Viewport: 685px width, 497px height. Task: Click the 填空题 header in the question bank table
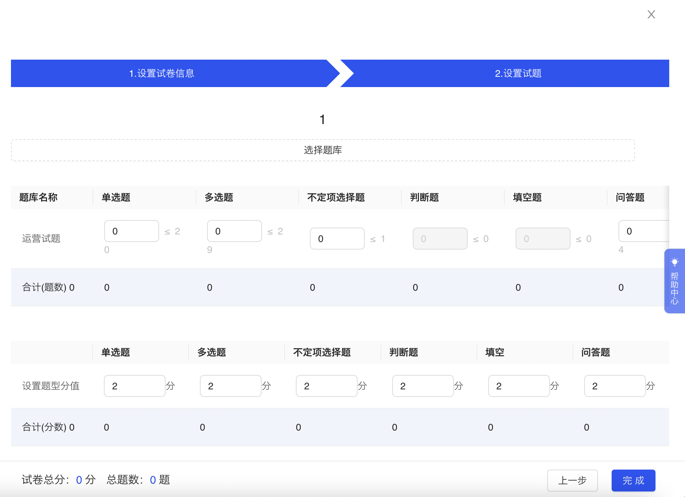(x=527, y=197)
